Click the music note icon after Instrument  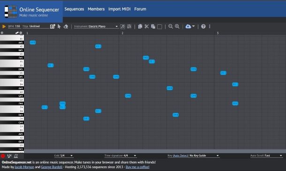coord(122,26)
